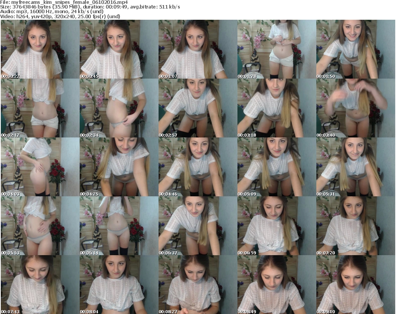Screen dimensions: 396x314
Task: Open the 00:08:04 preview thumbnail
Action: point(119,285)
